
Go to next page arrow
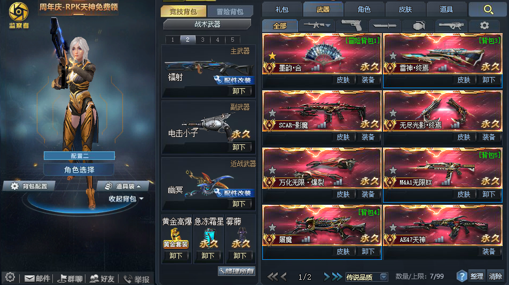tap(327, 277)
